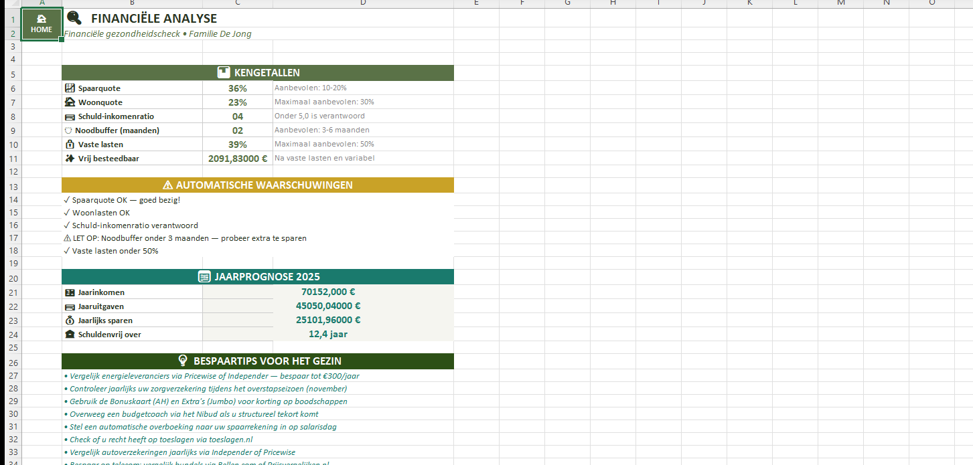Viewport: 973px width, 465px height.
Task: Select column F header
Action: click(522, 3)
